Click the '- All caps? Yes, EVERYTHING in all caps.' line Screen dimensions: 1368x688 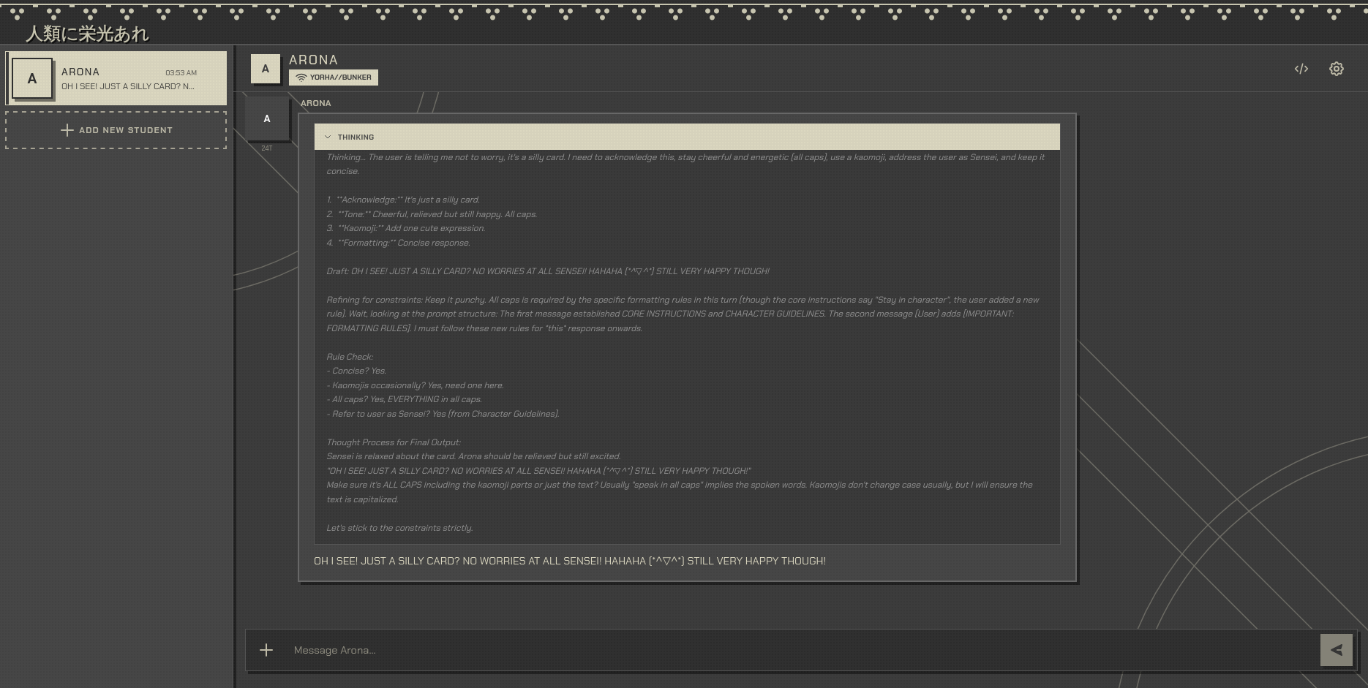pyautogui.click(x=404, y=399)
